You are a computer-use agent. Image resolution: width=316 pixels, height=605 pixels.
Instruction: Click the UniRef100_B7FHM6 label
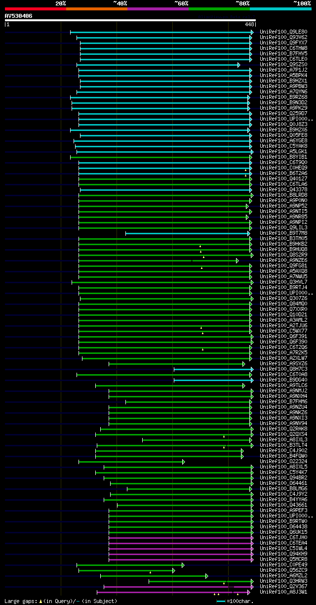coord(283,402)
